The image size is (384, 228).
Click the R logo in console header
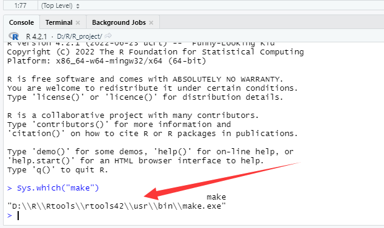pyautogui.click(x=14, y=36)
